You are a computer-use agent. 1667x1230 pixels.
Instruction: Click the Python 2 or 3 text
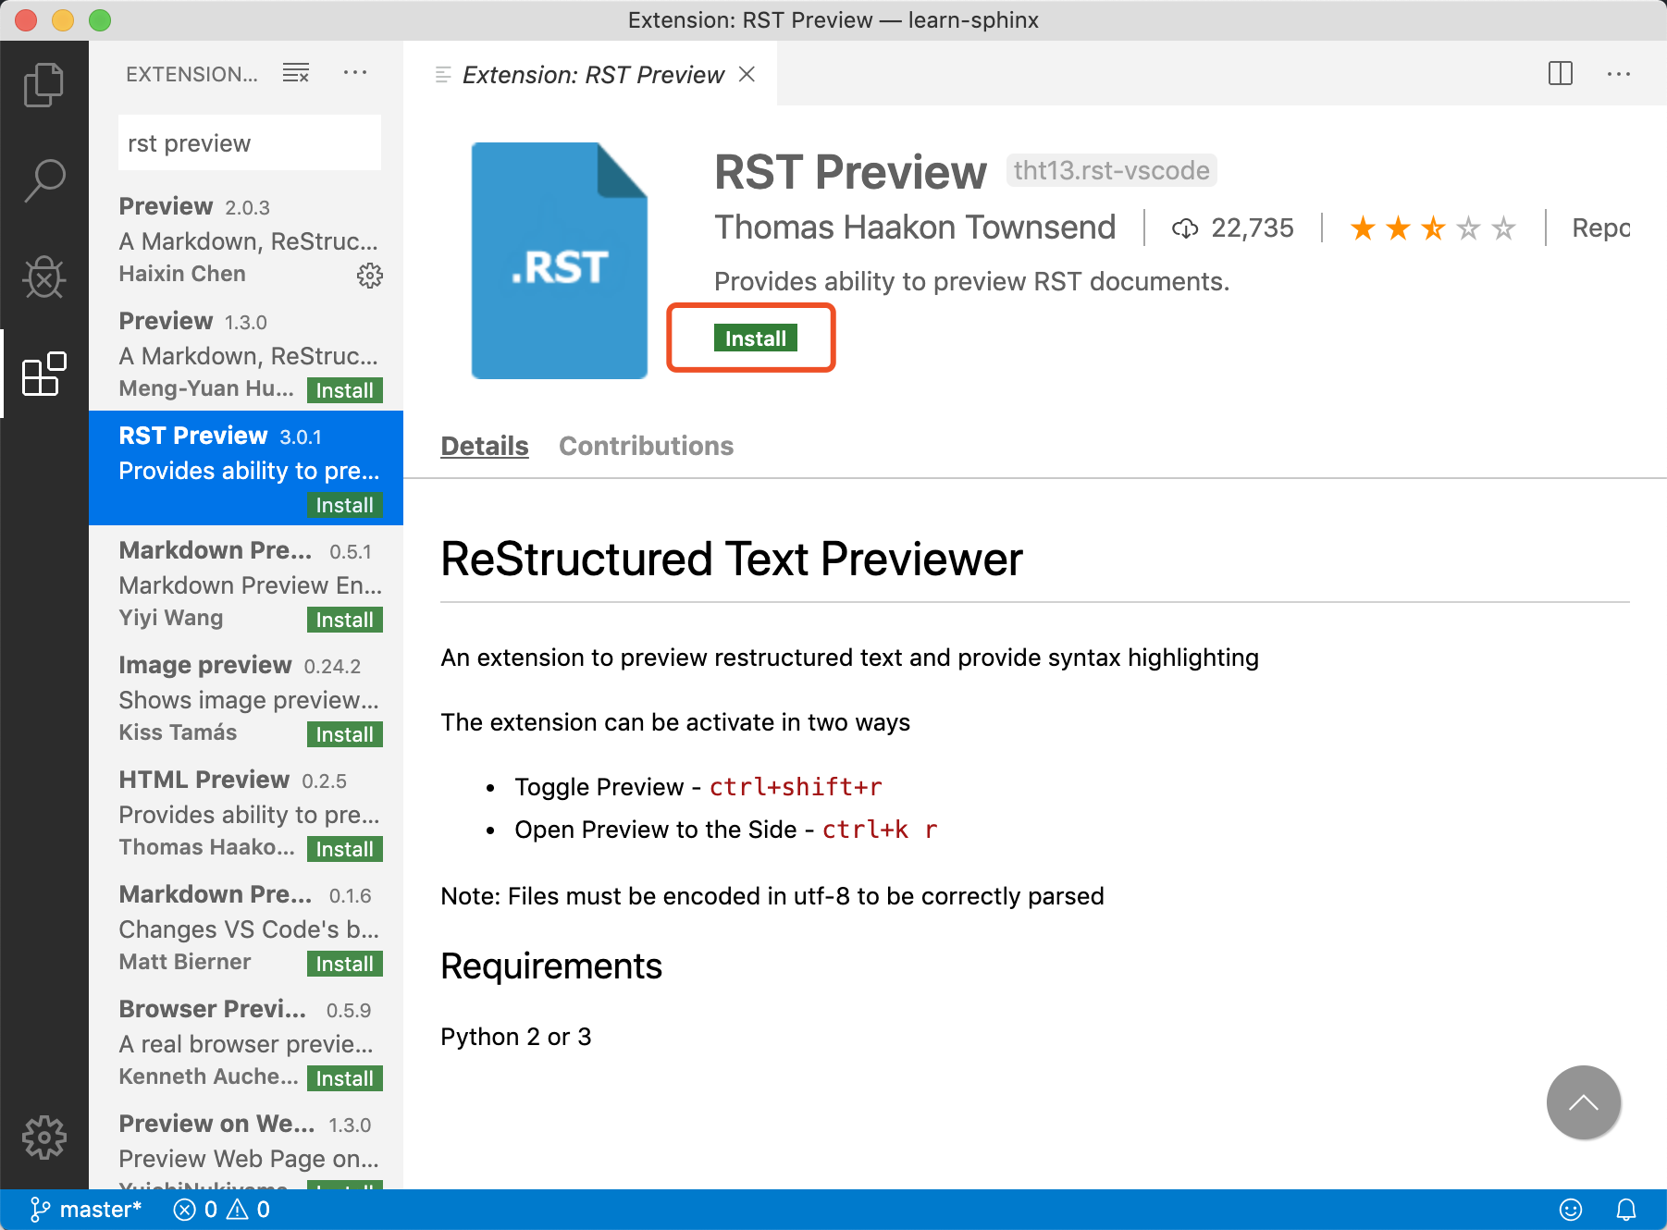(x=516, y=1037)
